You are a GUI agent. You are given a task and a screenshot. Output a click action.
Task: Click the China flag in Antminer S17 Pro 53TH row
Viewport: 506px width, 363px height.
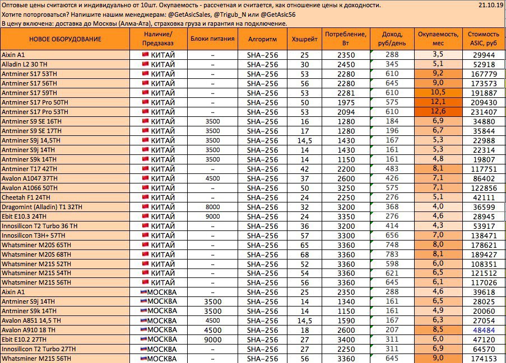[145, 111]
